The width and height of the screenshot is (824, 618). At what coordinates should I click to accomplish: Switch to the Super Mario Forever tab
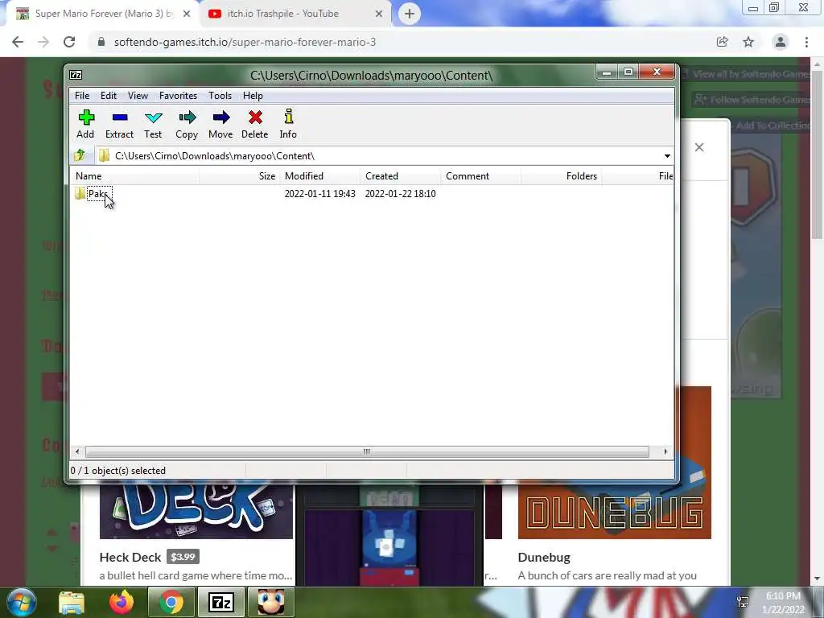click(104, 14)
